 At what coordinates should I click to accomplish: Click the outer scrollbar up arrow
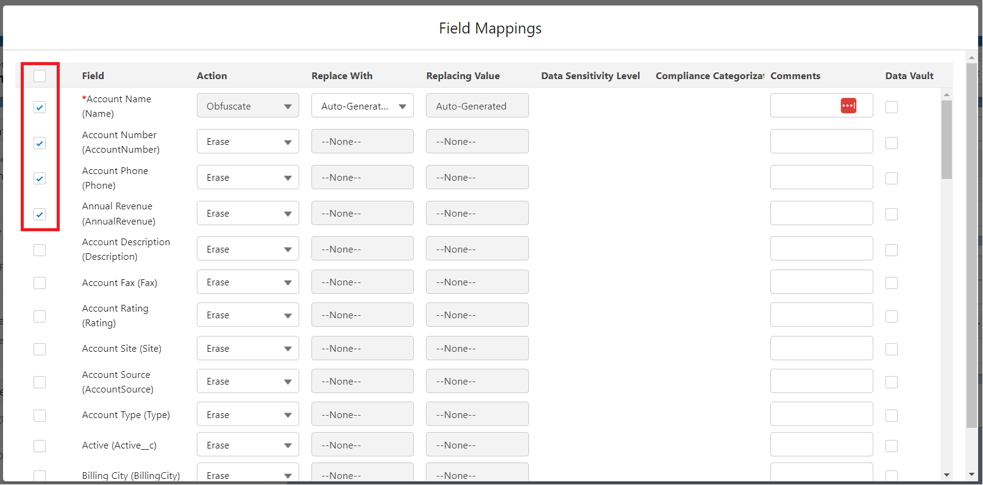(971, 58)
